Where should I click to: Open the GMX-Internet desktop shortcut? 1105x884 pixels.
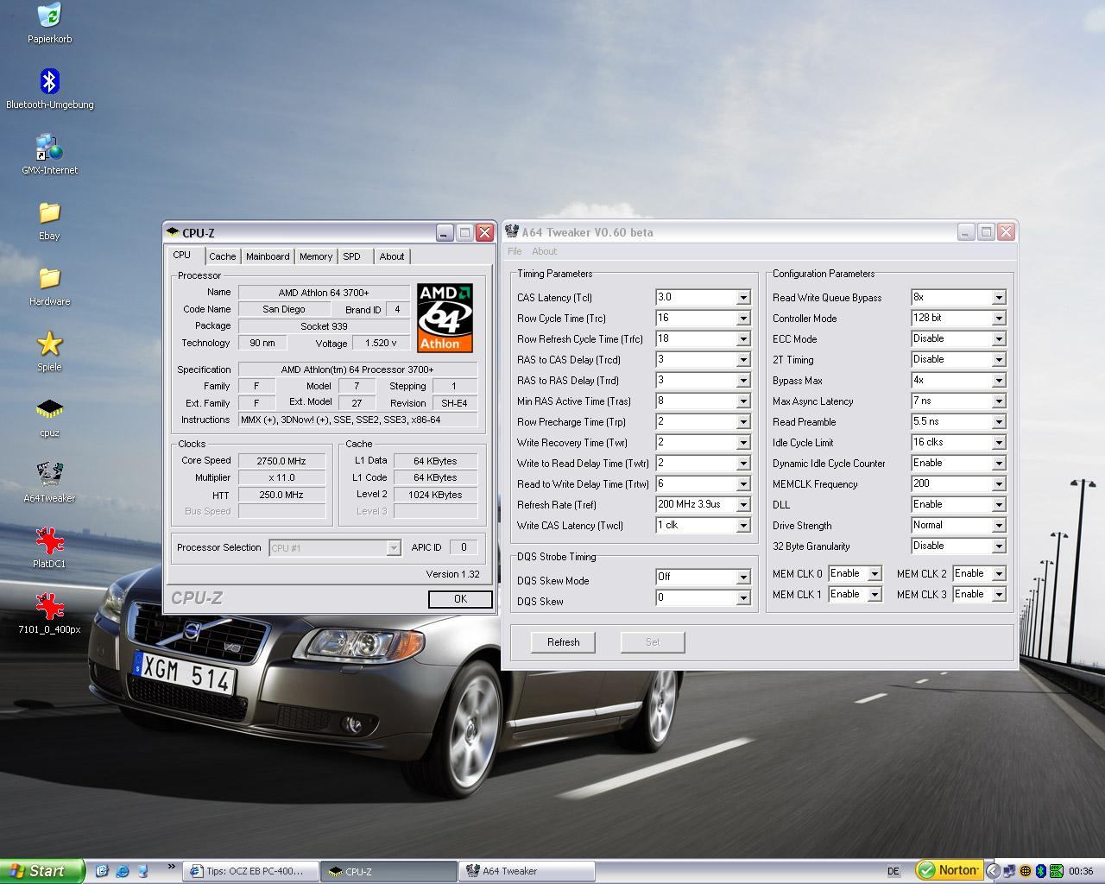(49, 148)
